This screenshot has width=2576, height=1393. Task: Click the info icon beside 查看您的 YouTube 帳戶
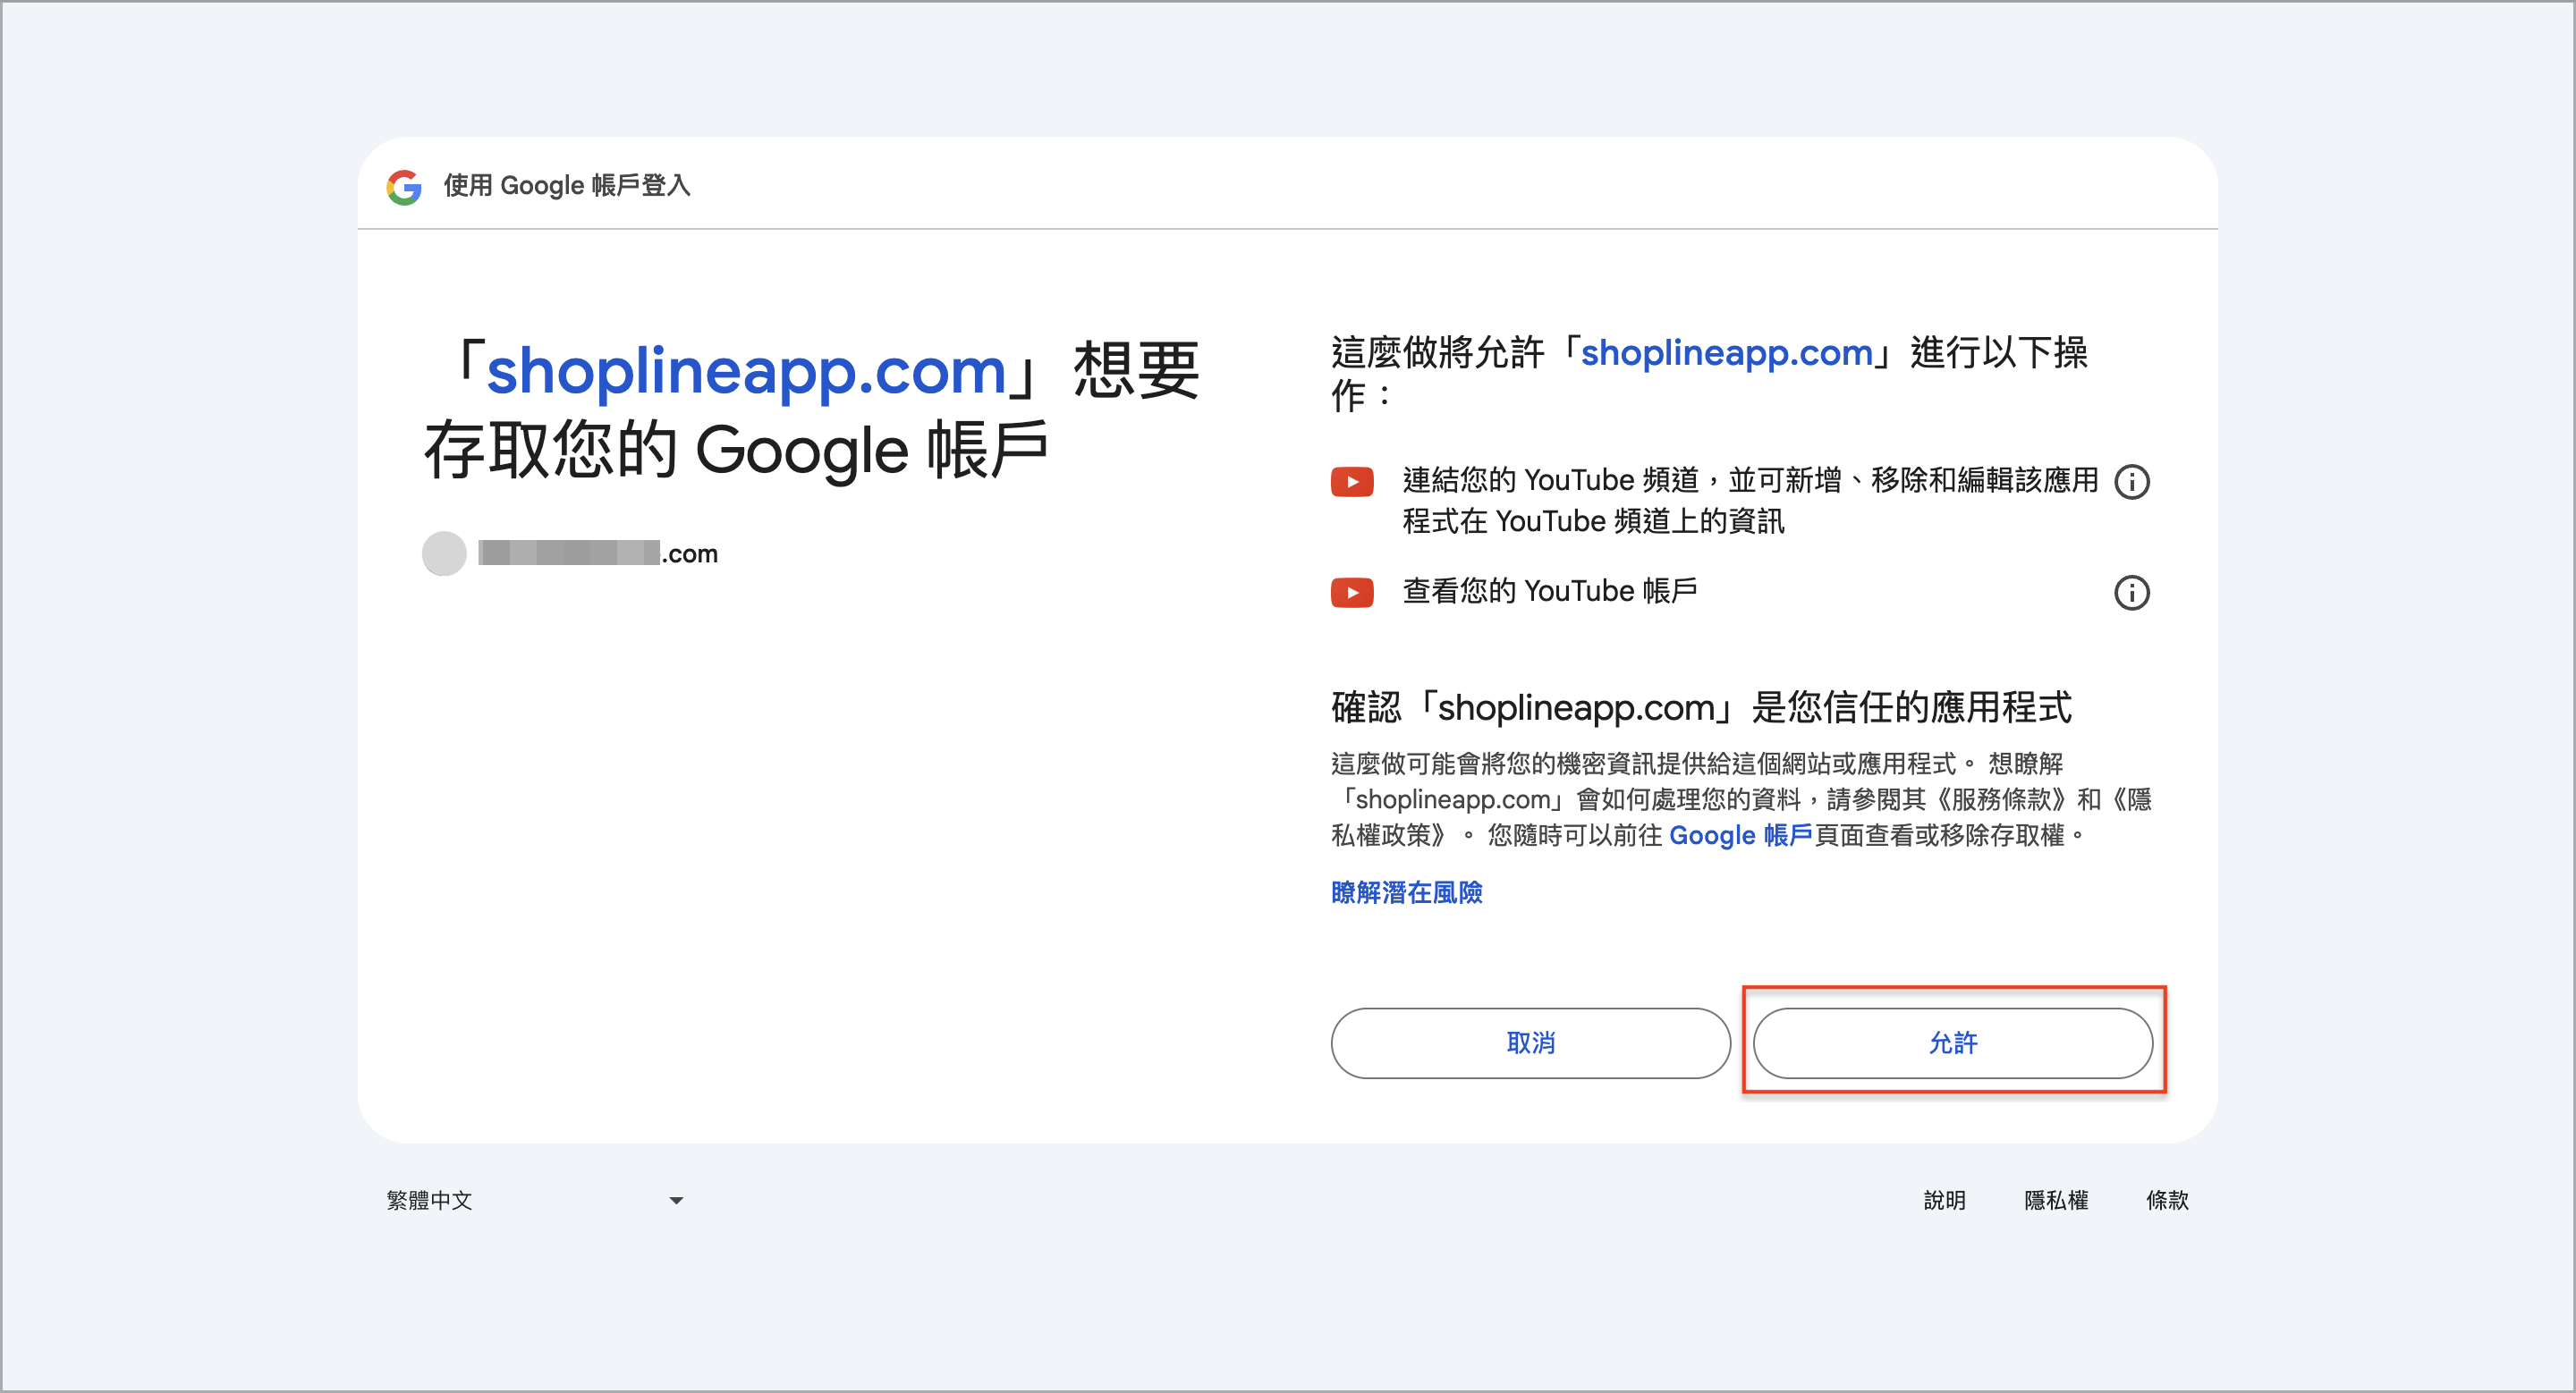pyautogui.click(x=2131, y=593)
